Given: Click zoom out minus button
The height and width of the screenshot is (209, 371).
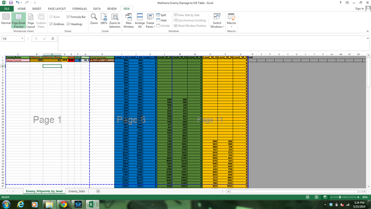Looking at the screenshot, I should pyautogui.click(x=332, y=197).
